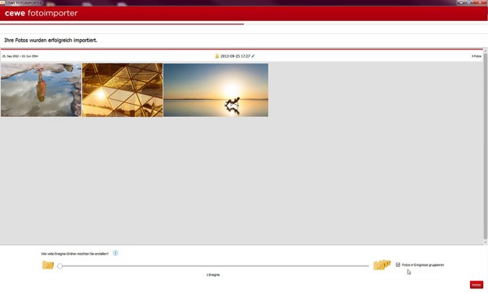This screenshot has width=488, height=293.
Task: Click the Weiter button
Action: (x=476, y=285)
